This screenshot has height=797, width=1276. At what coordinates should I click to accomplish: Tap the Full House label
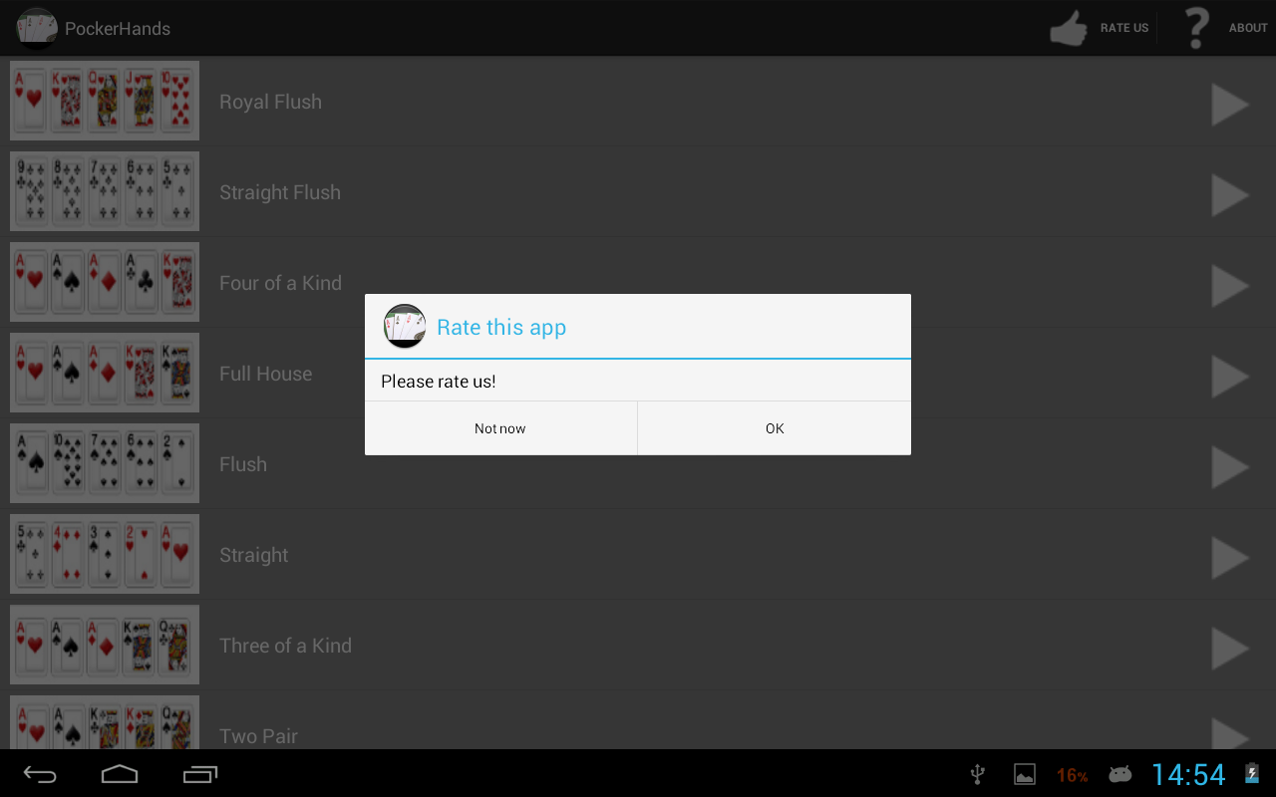265,374
